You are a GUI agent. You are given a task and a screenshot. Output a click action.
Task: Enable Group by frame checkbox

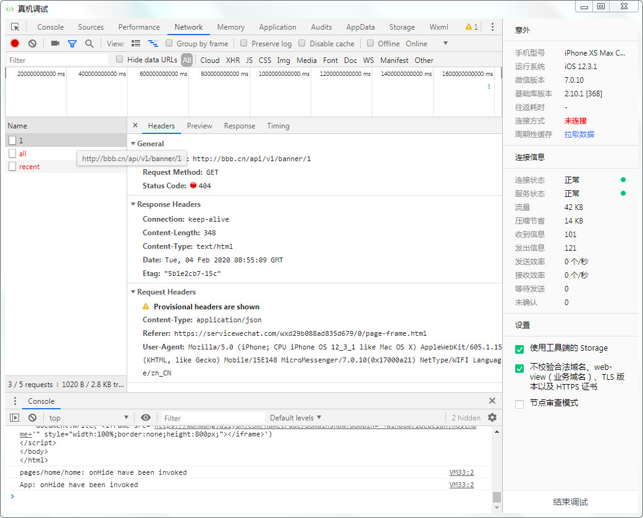click(x=169, y=43)
